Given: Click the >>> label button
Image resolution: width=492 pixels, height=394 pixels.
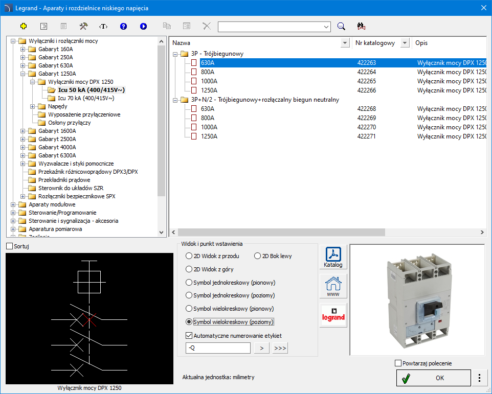Looking at the screenshot, I should click(x=280, y=348).
